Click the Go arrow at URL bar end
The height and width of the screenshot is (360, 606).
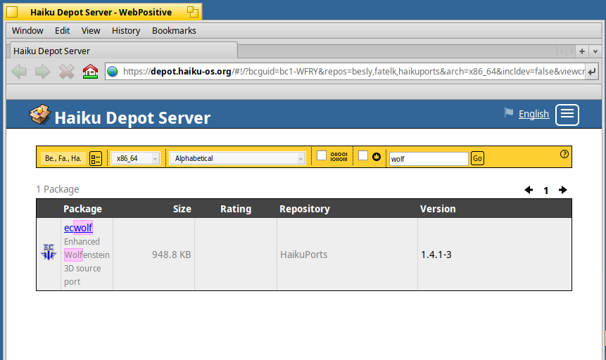592,72
